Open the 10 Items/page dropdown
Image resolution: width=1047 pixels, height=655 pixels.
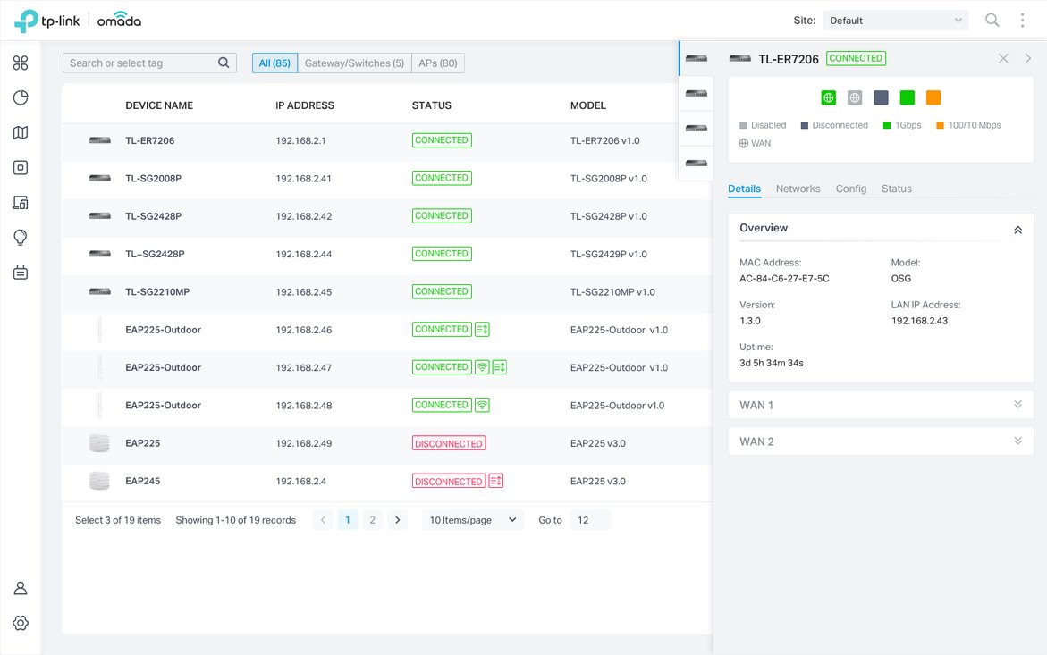click(473, 520)
